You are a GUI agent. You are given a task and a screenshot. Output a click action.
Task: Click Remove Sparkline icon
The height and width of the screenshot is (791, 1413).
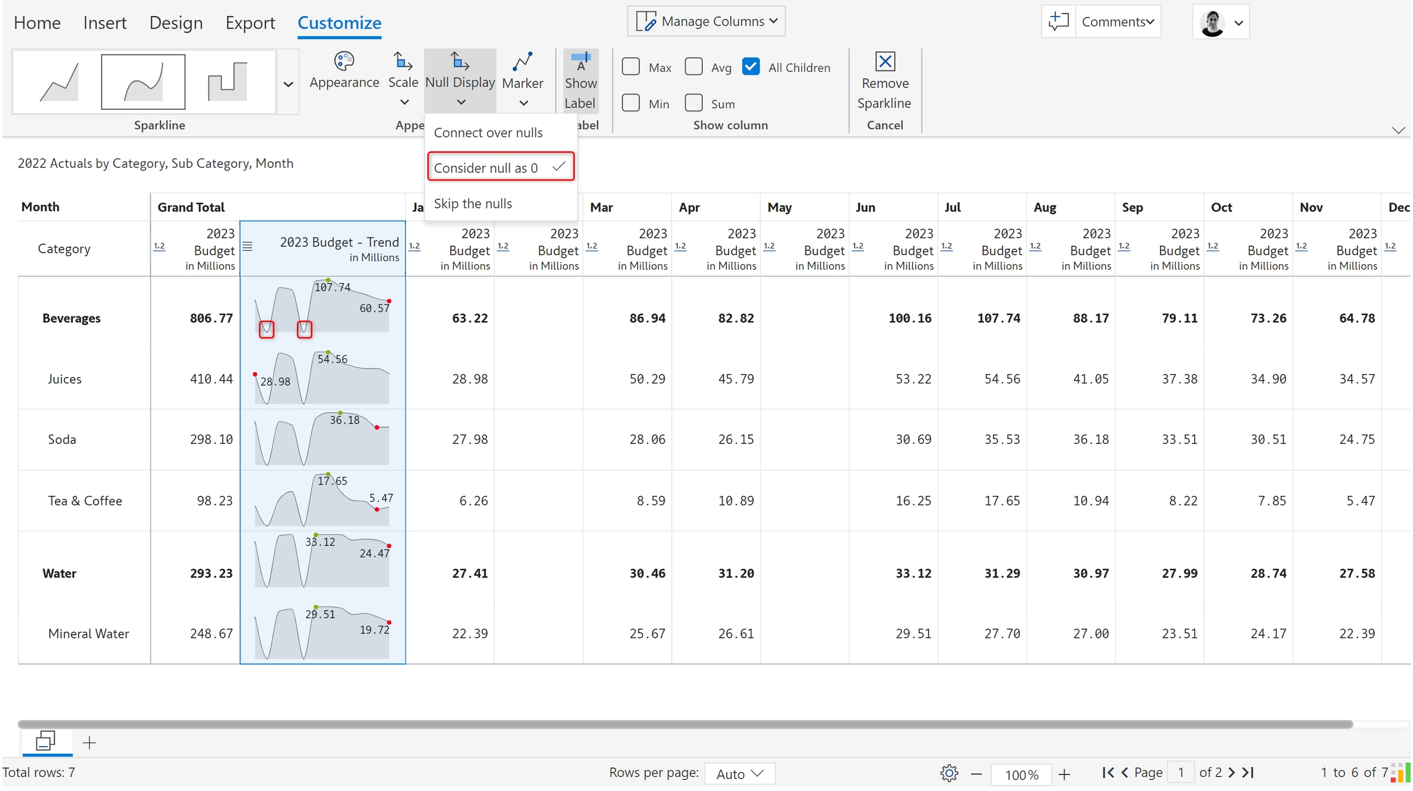pos(884,61)
